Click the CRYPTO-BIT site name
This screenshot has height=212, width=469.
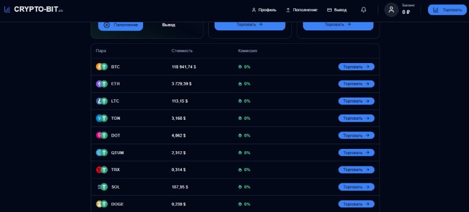click(38, 9)
